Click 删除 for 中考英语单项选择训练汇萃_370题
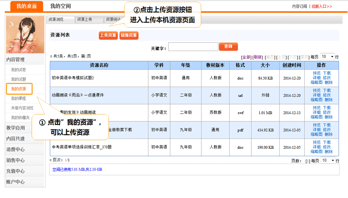The width and height of the screenshot is (348, 198). pyautogui.click(x=329, y=152)
